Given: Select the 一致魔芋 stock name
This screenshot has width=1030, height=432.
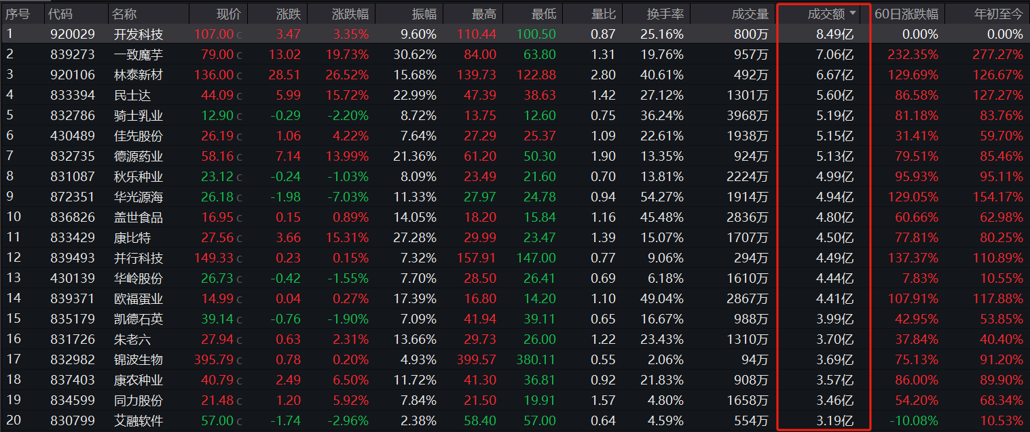Looking at the screenshot, I should click(139, 54).
